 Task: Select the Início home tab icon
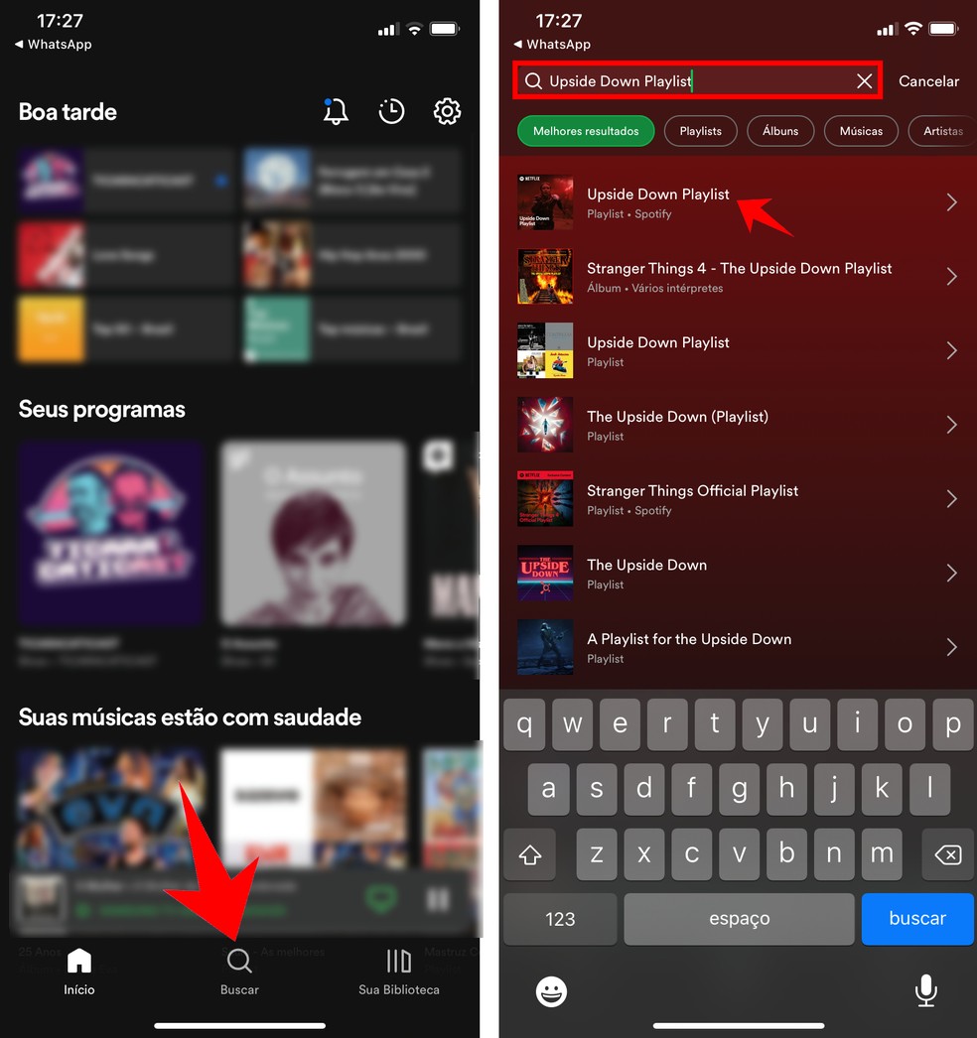(x=78, y=961)
